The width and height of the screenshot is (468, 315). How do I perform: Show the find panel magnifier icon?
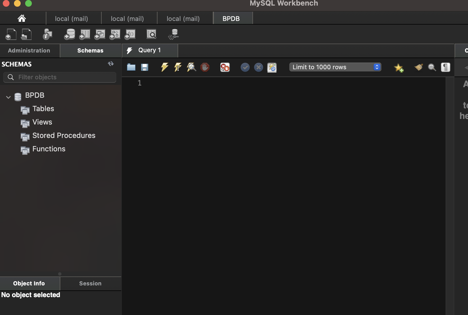(x=432, y=67)
